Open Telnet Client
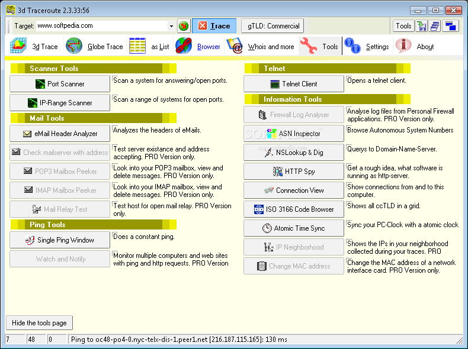This screenshot has height=349, width=468. pyautogui.click(x=294, y=84)
